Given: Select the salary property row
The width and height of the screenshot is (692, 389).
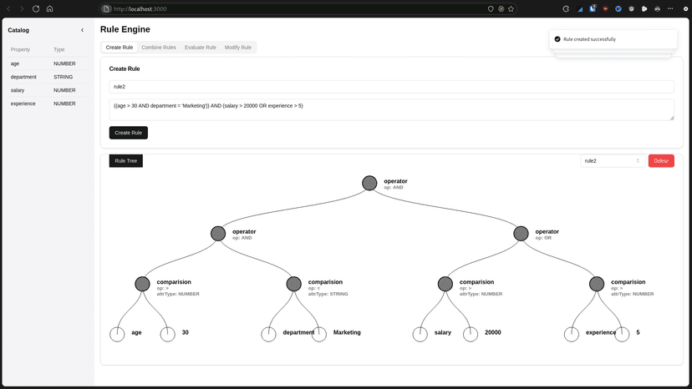Looking at the screenshot, I should pyautogui.click(x=48, y=90).
